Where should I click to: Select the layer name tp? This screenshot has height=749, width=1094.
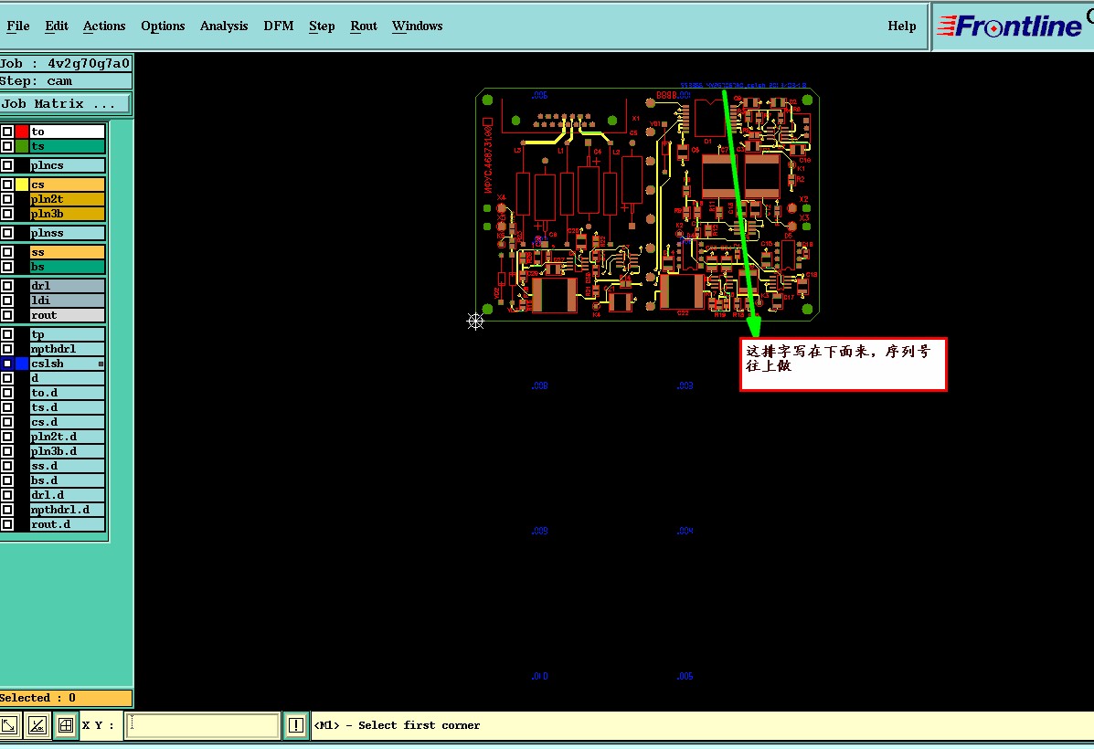(67, 334)
